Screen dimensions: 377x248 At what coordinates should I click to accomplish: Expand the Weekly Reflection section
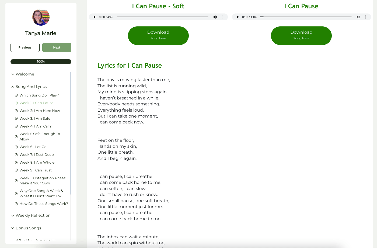(31, 215)
